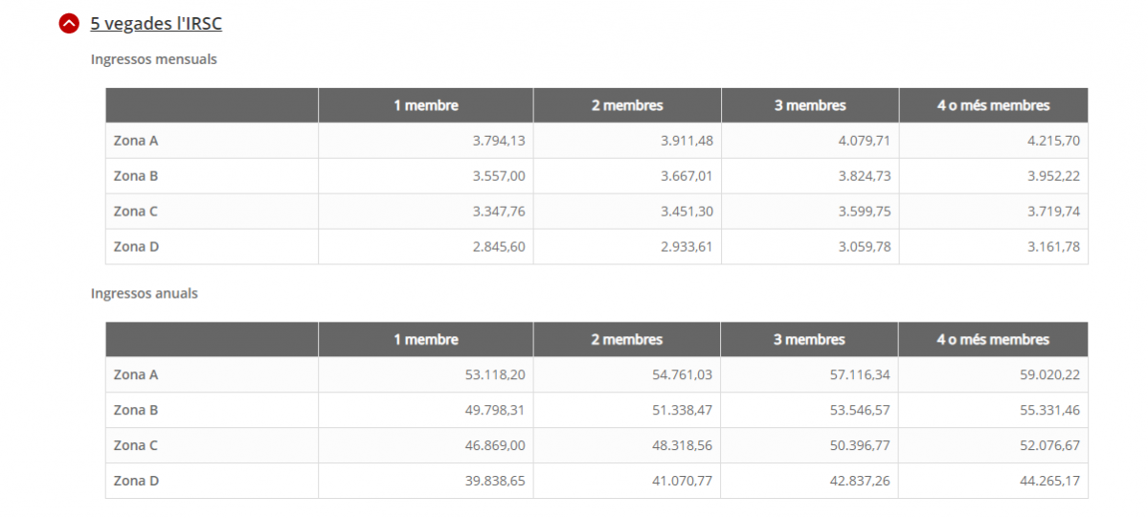Select the 3.794,13 cell value
Screen dimensions: 1148x518
pyautogui.click(x=499, y=141)
